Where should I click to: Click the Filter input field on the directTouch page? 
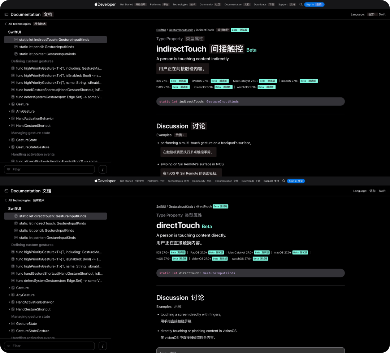point(49,346)
